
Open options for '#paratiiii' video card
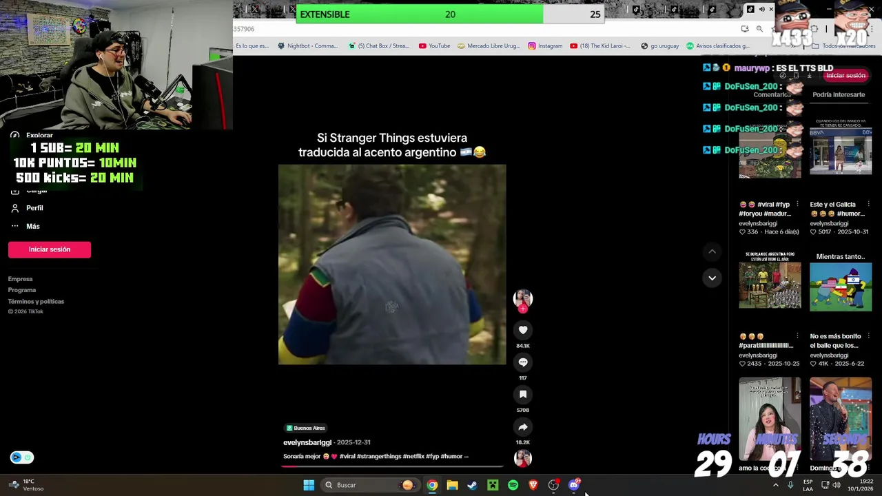click(x=797, y=336)
